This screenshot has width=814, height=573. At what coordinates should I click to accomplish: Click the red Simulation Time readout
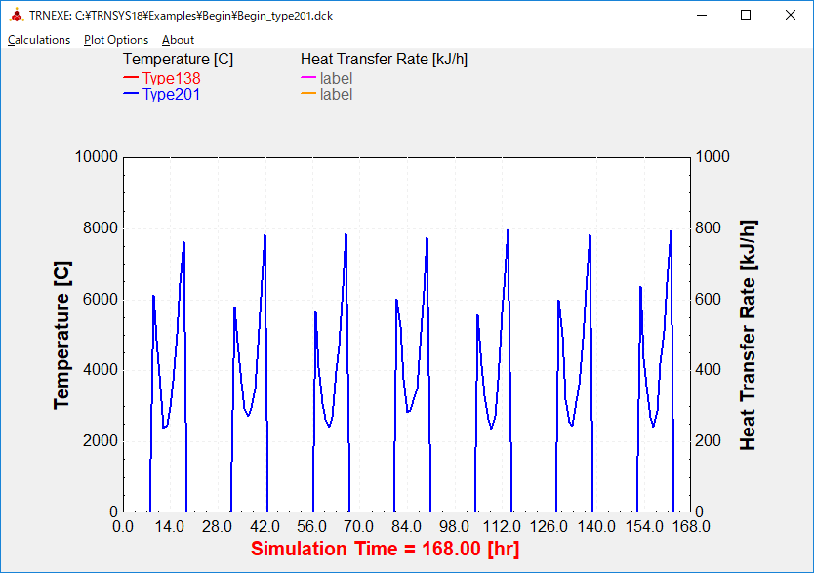(x=385, y=549)
